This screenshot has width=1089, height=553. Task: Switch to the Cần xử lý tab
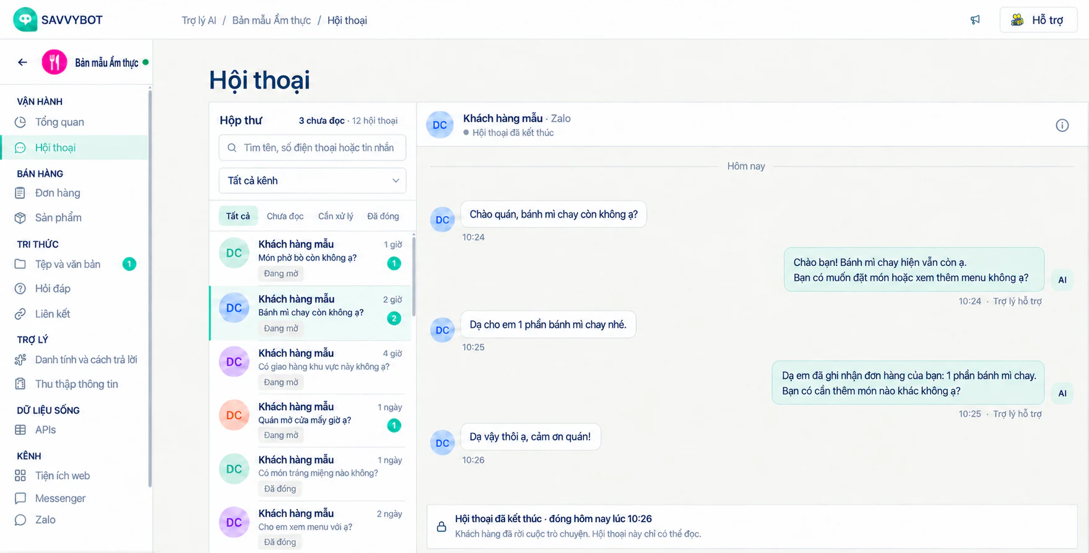pyautogui.click(x=336, y=216)
